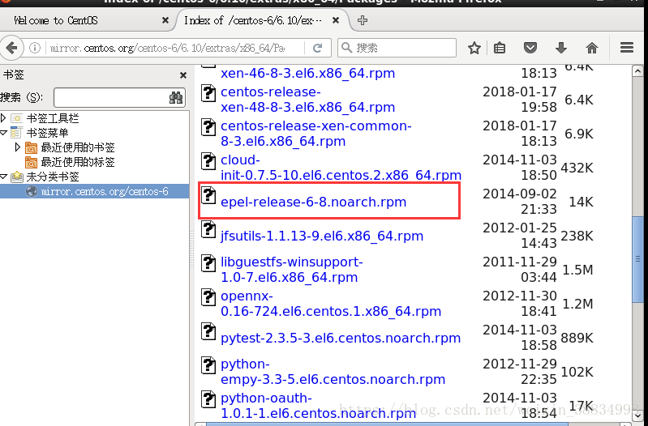The image size is (648, 426).
Task: Collapse the 未分类书签 folder
Action: pos(4,177)
